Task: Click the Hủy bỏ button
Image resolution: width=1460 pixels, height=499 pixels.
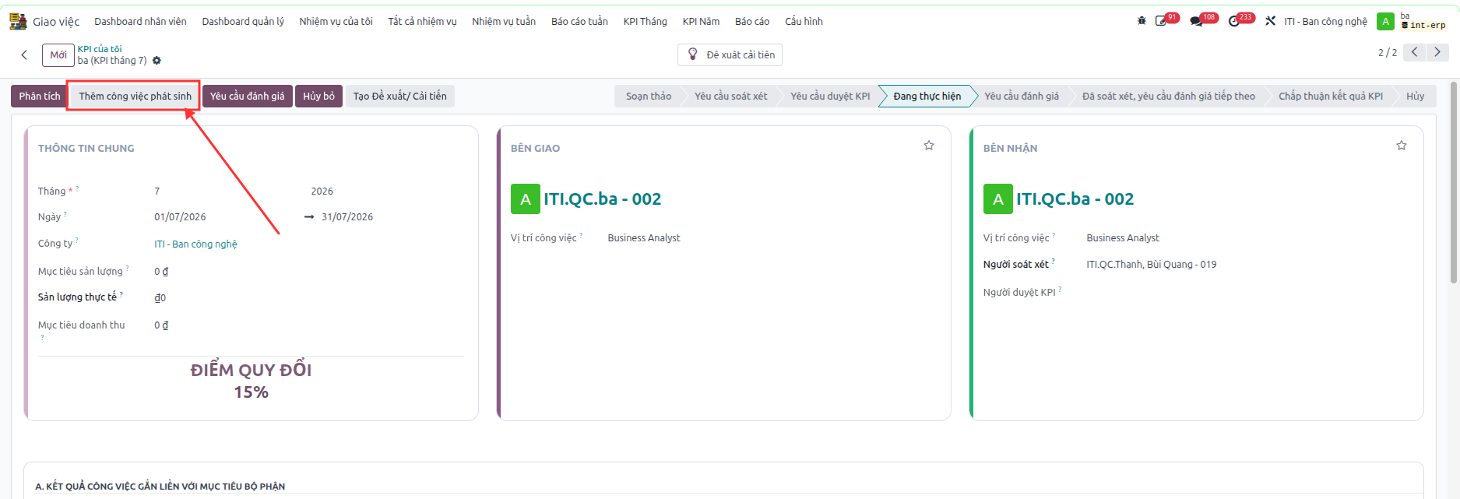Action: (x=318, y=97)
